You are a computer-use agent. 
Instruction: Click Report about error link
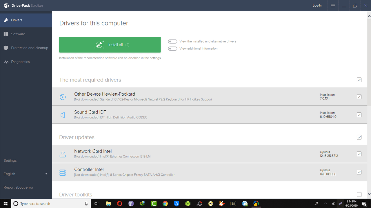(19, 187)
